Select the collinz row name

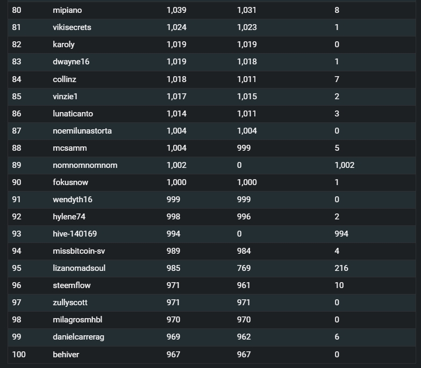coord(65,79)
